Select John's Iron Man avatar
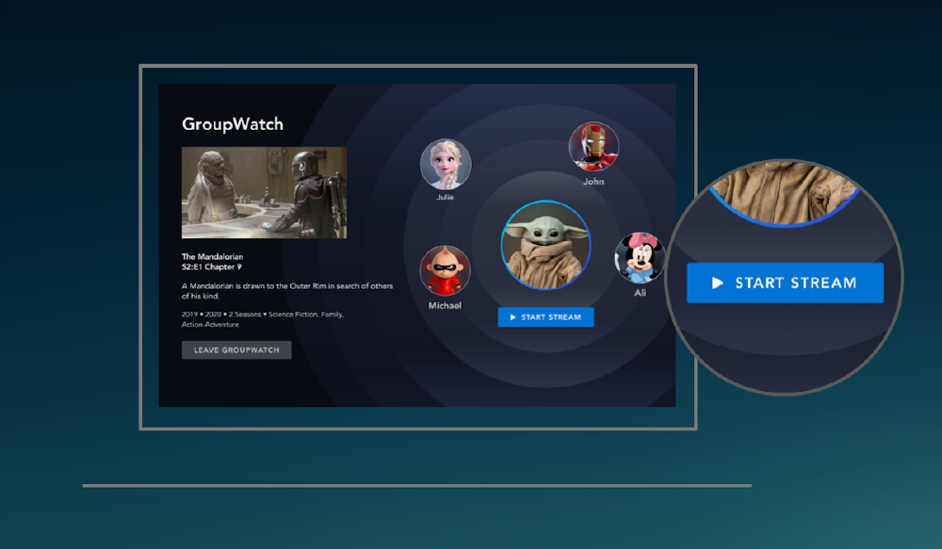The width and height of the screenshot is (942, 549). click(593, 147)
